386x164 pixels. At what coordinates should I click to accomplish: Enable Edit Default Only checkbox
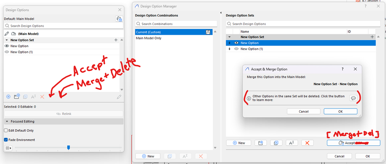[6, 130]
